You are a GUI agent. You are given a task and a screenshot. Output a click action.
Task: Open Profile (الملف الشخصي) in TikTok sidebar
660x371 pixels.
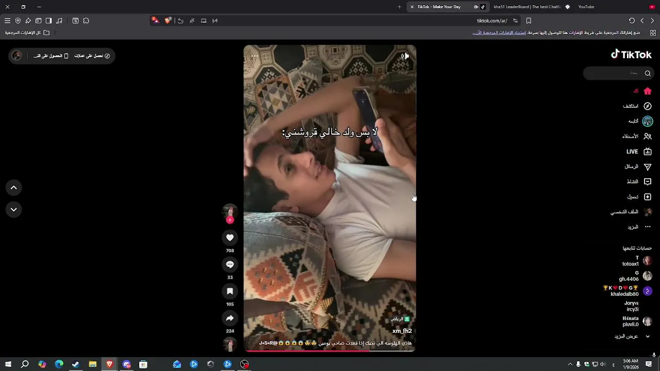pyautogui.click(x=632, y=212)
